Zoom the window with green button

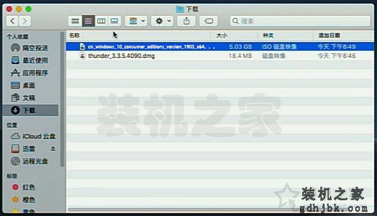point(28,9)
